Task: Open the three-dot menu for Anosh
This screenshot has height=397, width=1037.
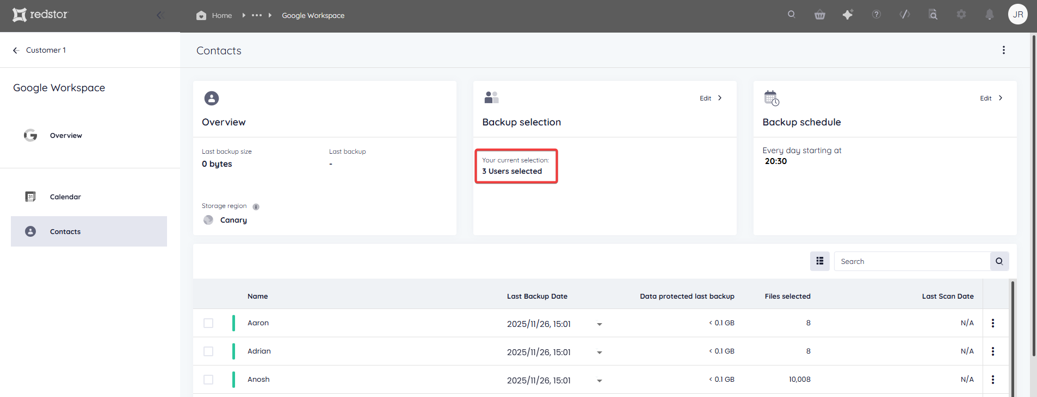Action: (x=993, y=380)
